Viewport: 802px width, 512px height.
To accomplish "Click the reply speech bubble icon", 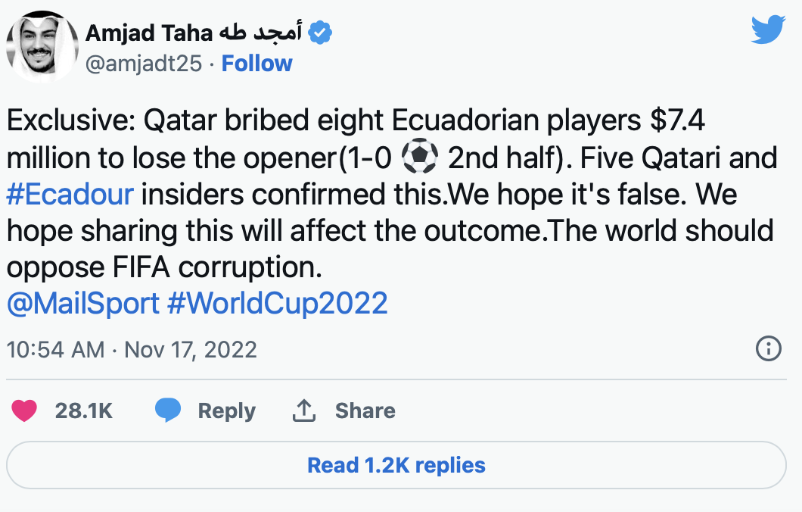I will (x=168, y=411).
